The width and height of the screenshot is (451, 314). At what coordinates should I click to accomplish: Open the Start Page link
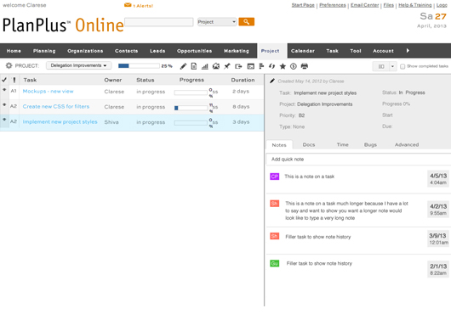click(x=303, y=5)
